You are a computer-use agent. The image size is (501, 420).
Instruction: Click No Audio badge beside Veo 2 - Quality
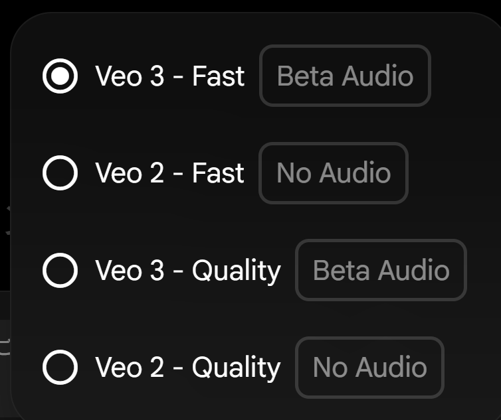369,368
